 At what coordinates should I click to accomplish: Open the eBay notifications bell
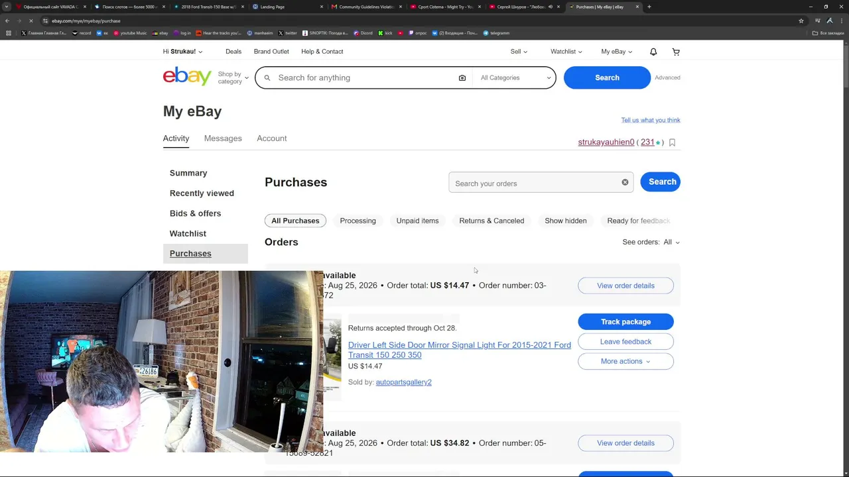[653, 52]
